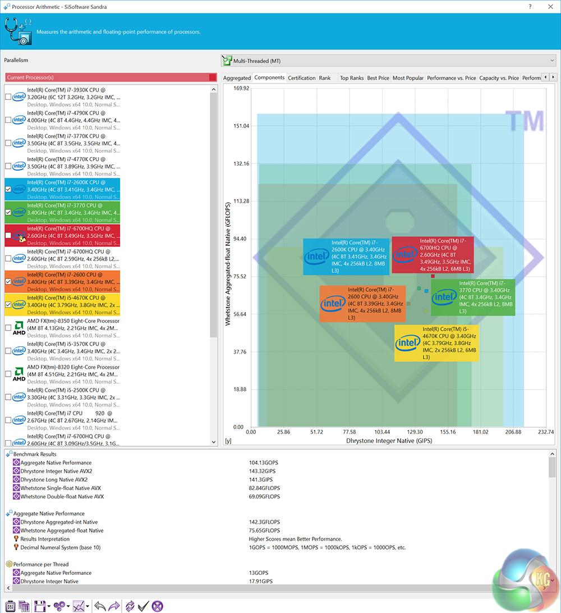Click the icon beside Decimal Numeral System

point(16,547)
